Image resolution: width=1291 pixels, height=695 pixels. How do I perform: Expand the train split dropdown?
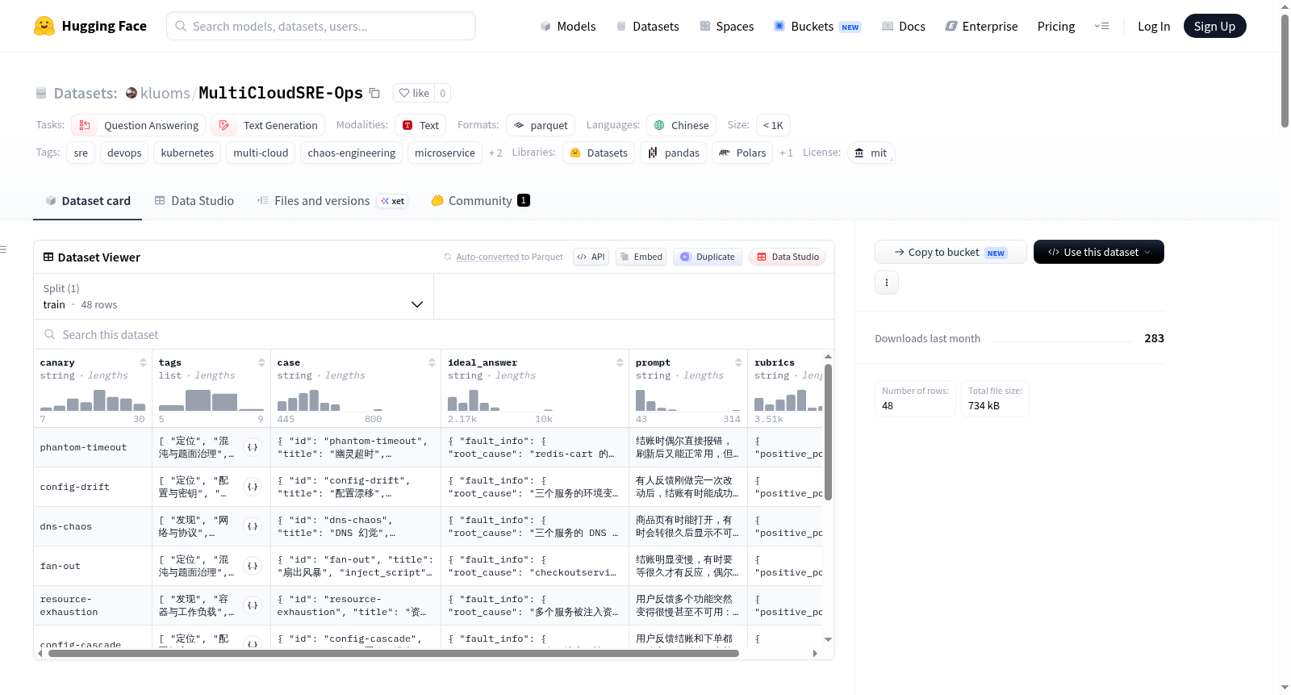[x=234, y=296]
